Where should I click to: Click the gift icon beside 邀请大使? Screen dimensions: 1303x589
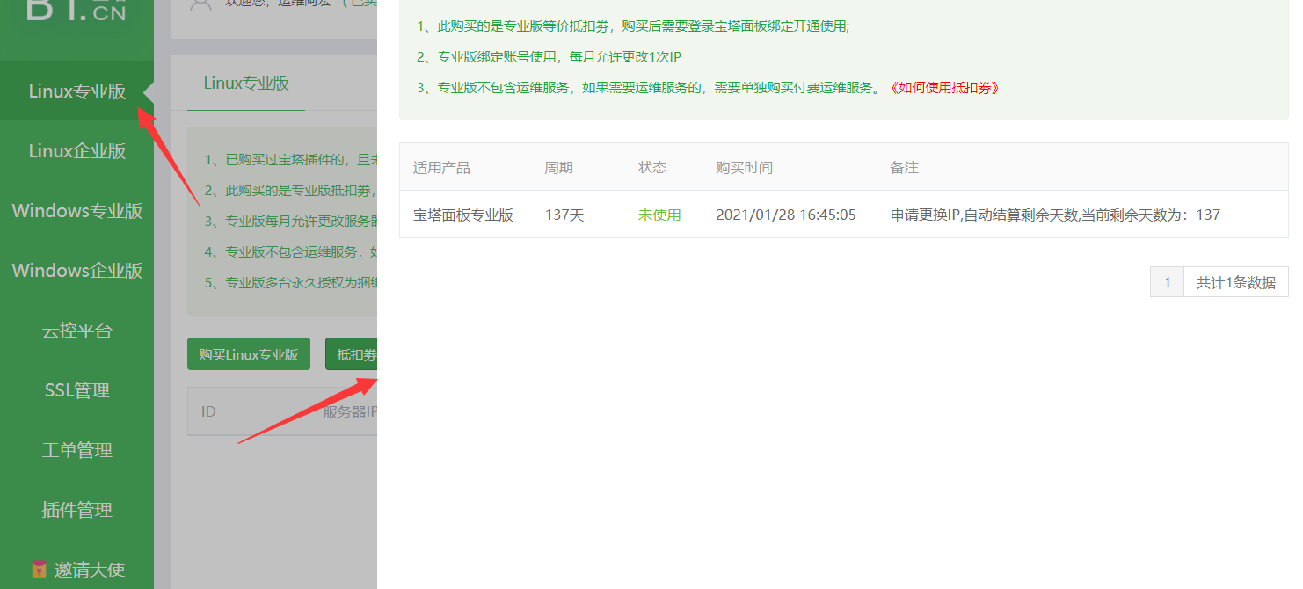[x=38, y=569]
